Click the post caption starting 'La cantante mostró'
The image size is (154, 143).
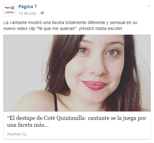pos(70,26)
